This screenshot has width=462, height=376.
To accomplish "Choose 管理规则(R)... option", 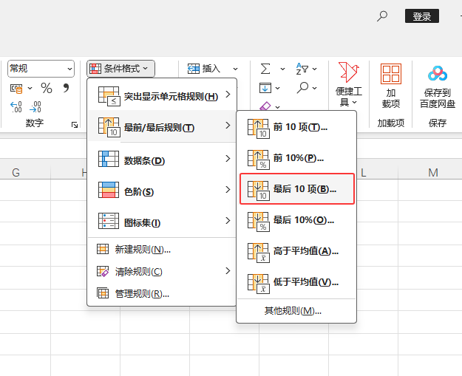I will coord(162,293).
